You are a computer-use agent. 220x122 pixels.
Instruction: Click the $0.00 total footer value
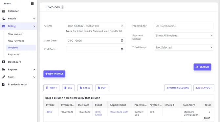click(x=207, y=118)
